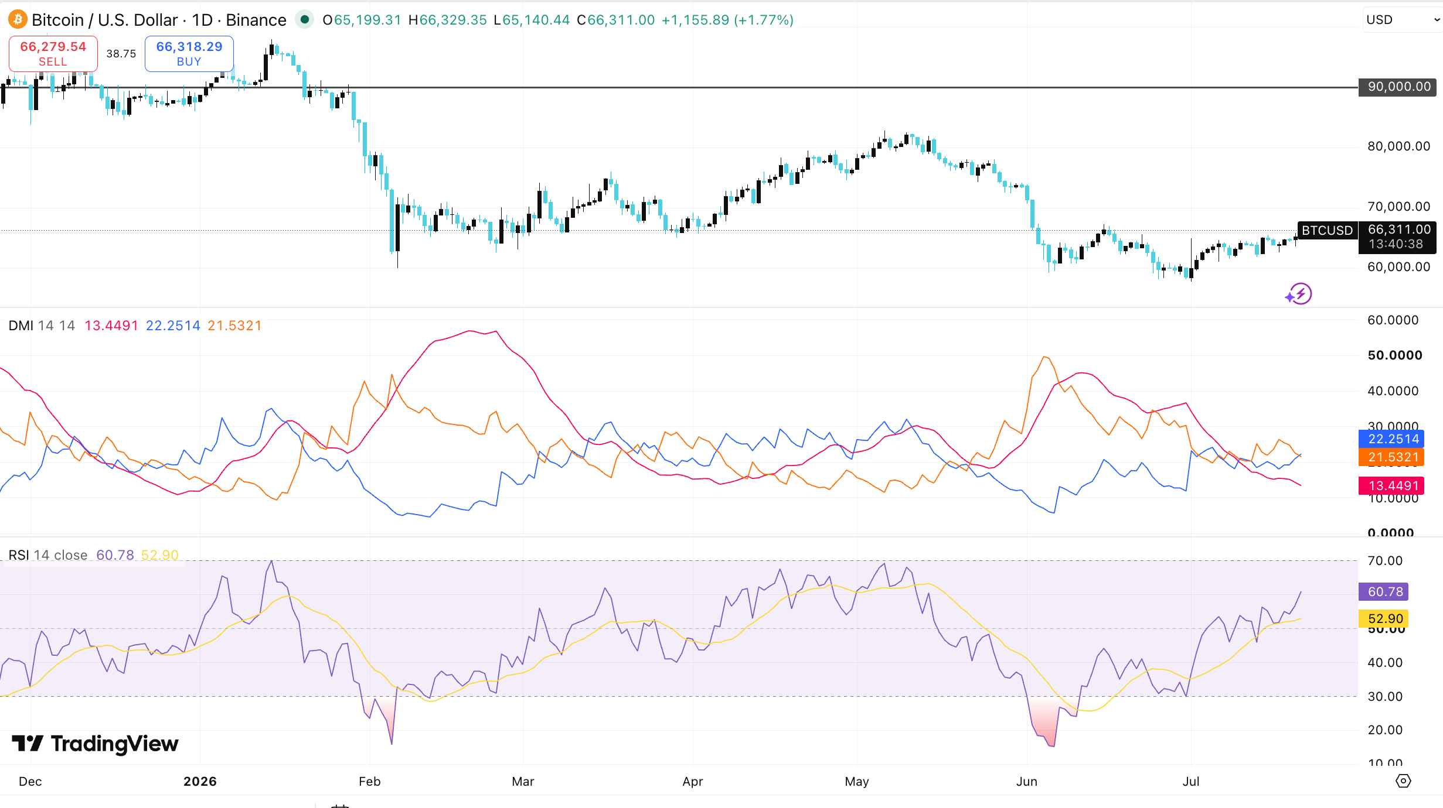The height and width of the screenshot is (808, 1443).
Task: Click the 38.75 spread value
Action: tap(121, 54)
